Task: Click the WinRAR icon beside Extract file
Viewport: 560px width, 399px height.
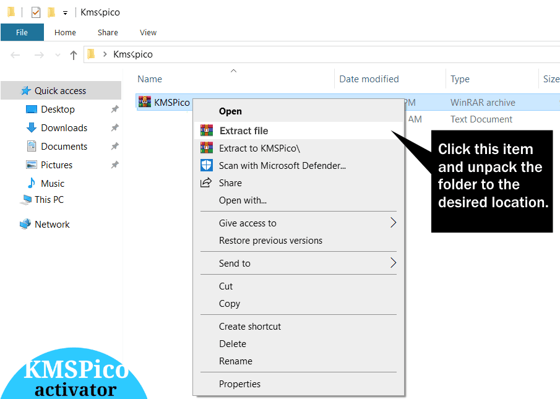Action: click(207, 131)
